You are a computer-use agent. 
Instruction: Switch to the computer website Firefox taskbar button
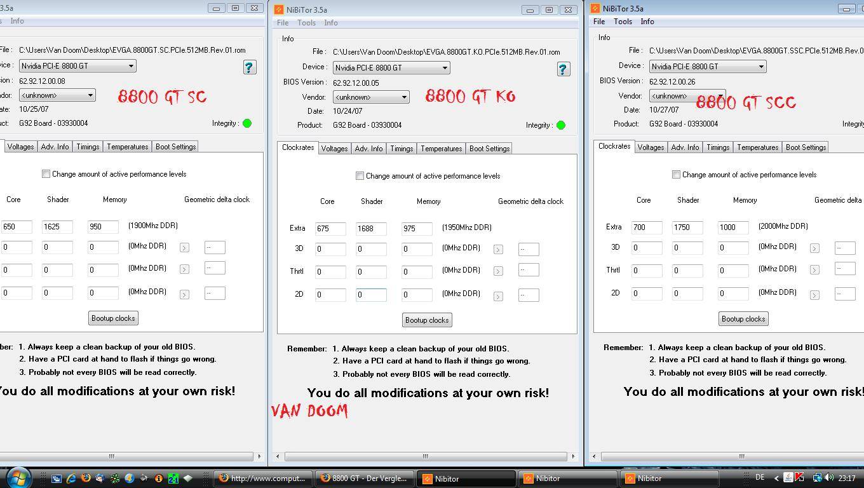pyautogui.click(x=263, y=478)
